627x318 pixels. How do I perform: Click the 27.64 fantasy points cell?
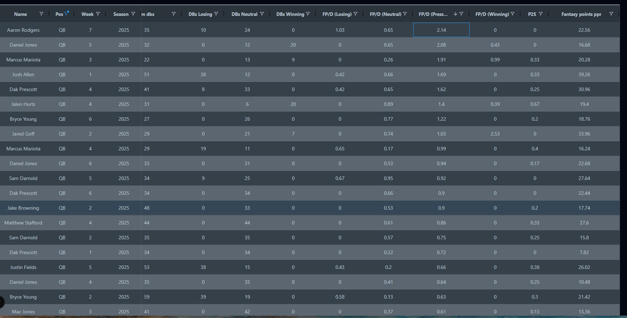point(584,178)
